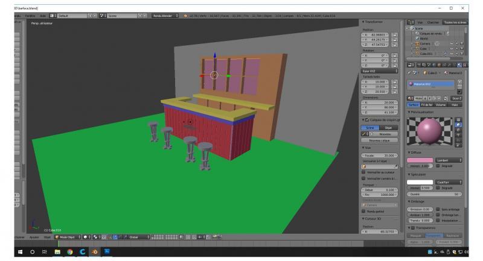Image resolution: width=483 pixels, height=261 pixels.
Task: Click the Focale value field
Action: point(380,155)
